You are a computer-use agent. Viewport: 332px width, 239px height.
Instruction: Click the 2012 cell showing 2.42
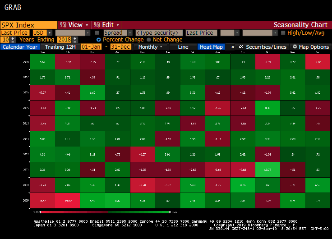pos(243,154)
